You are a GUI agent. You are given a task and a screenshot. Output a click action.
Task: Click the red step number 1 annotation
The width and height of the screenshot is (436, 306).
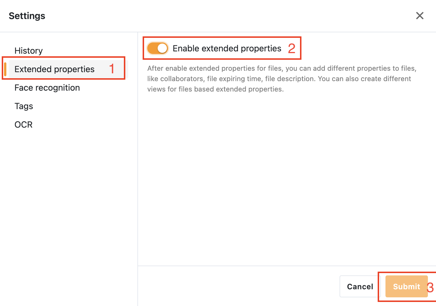click(112, 69)
